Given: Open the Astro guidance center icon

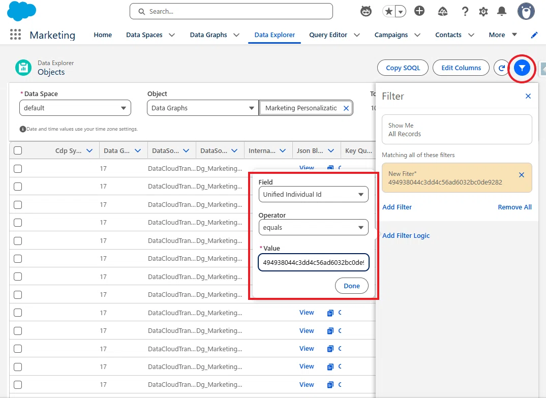Looking at the screenshot, I should (366, 12).
